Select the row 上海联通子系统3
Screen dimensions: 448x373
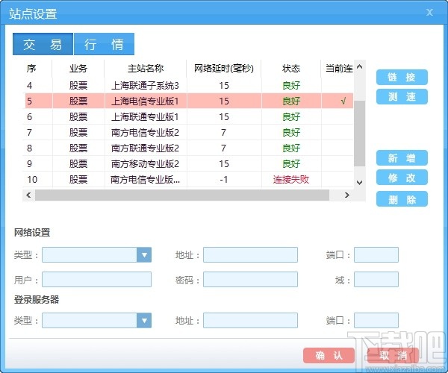188,85
